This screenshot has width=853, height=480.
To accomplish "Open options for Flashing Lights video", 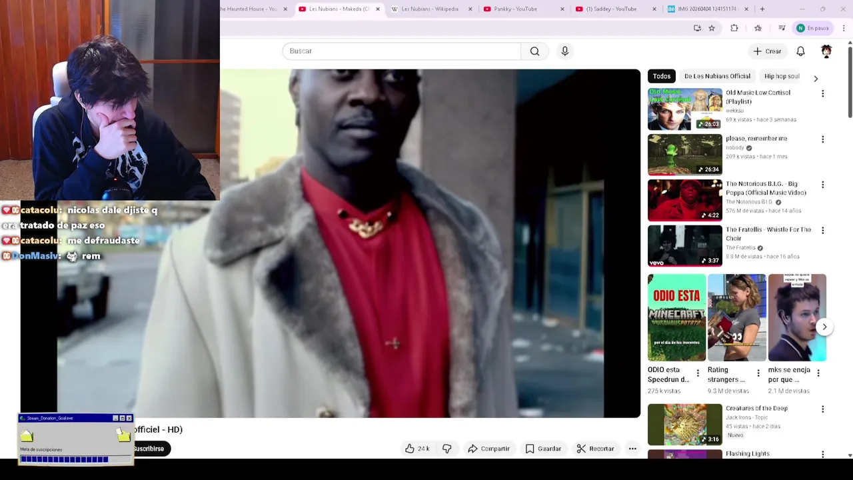I will click(822, 455).
